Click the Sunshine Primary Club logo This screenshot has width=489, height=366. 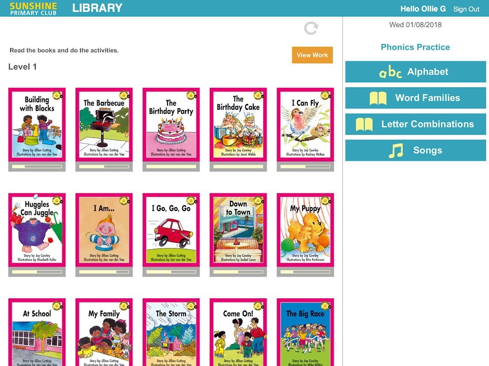click(x=33, y=8)
